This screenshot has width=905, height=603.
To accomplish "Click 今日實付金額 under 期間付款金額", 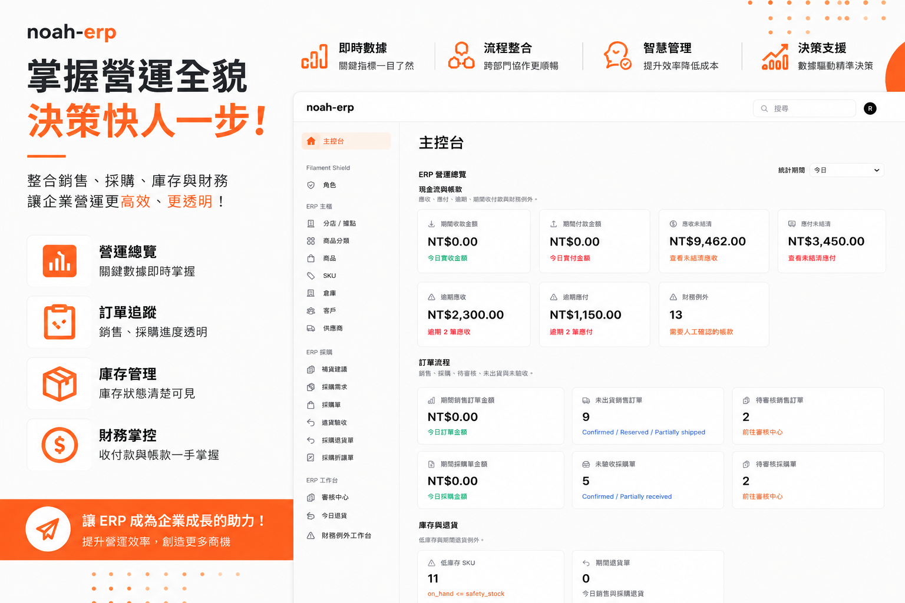I will pos(570,259).
